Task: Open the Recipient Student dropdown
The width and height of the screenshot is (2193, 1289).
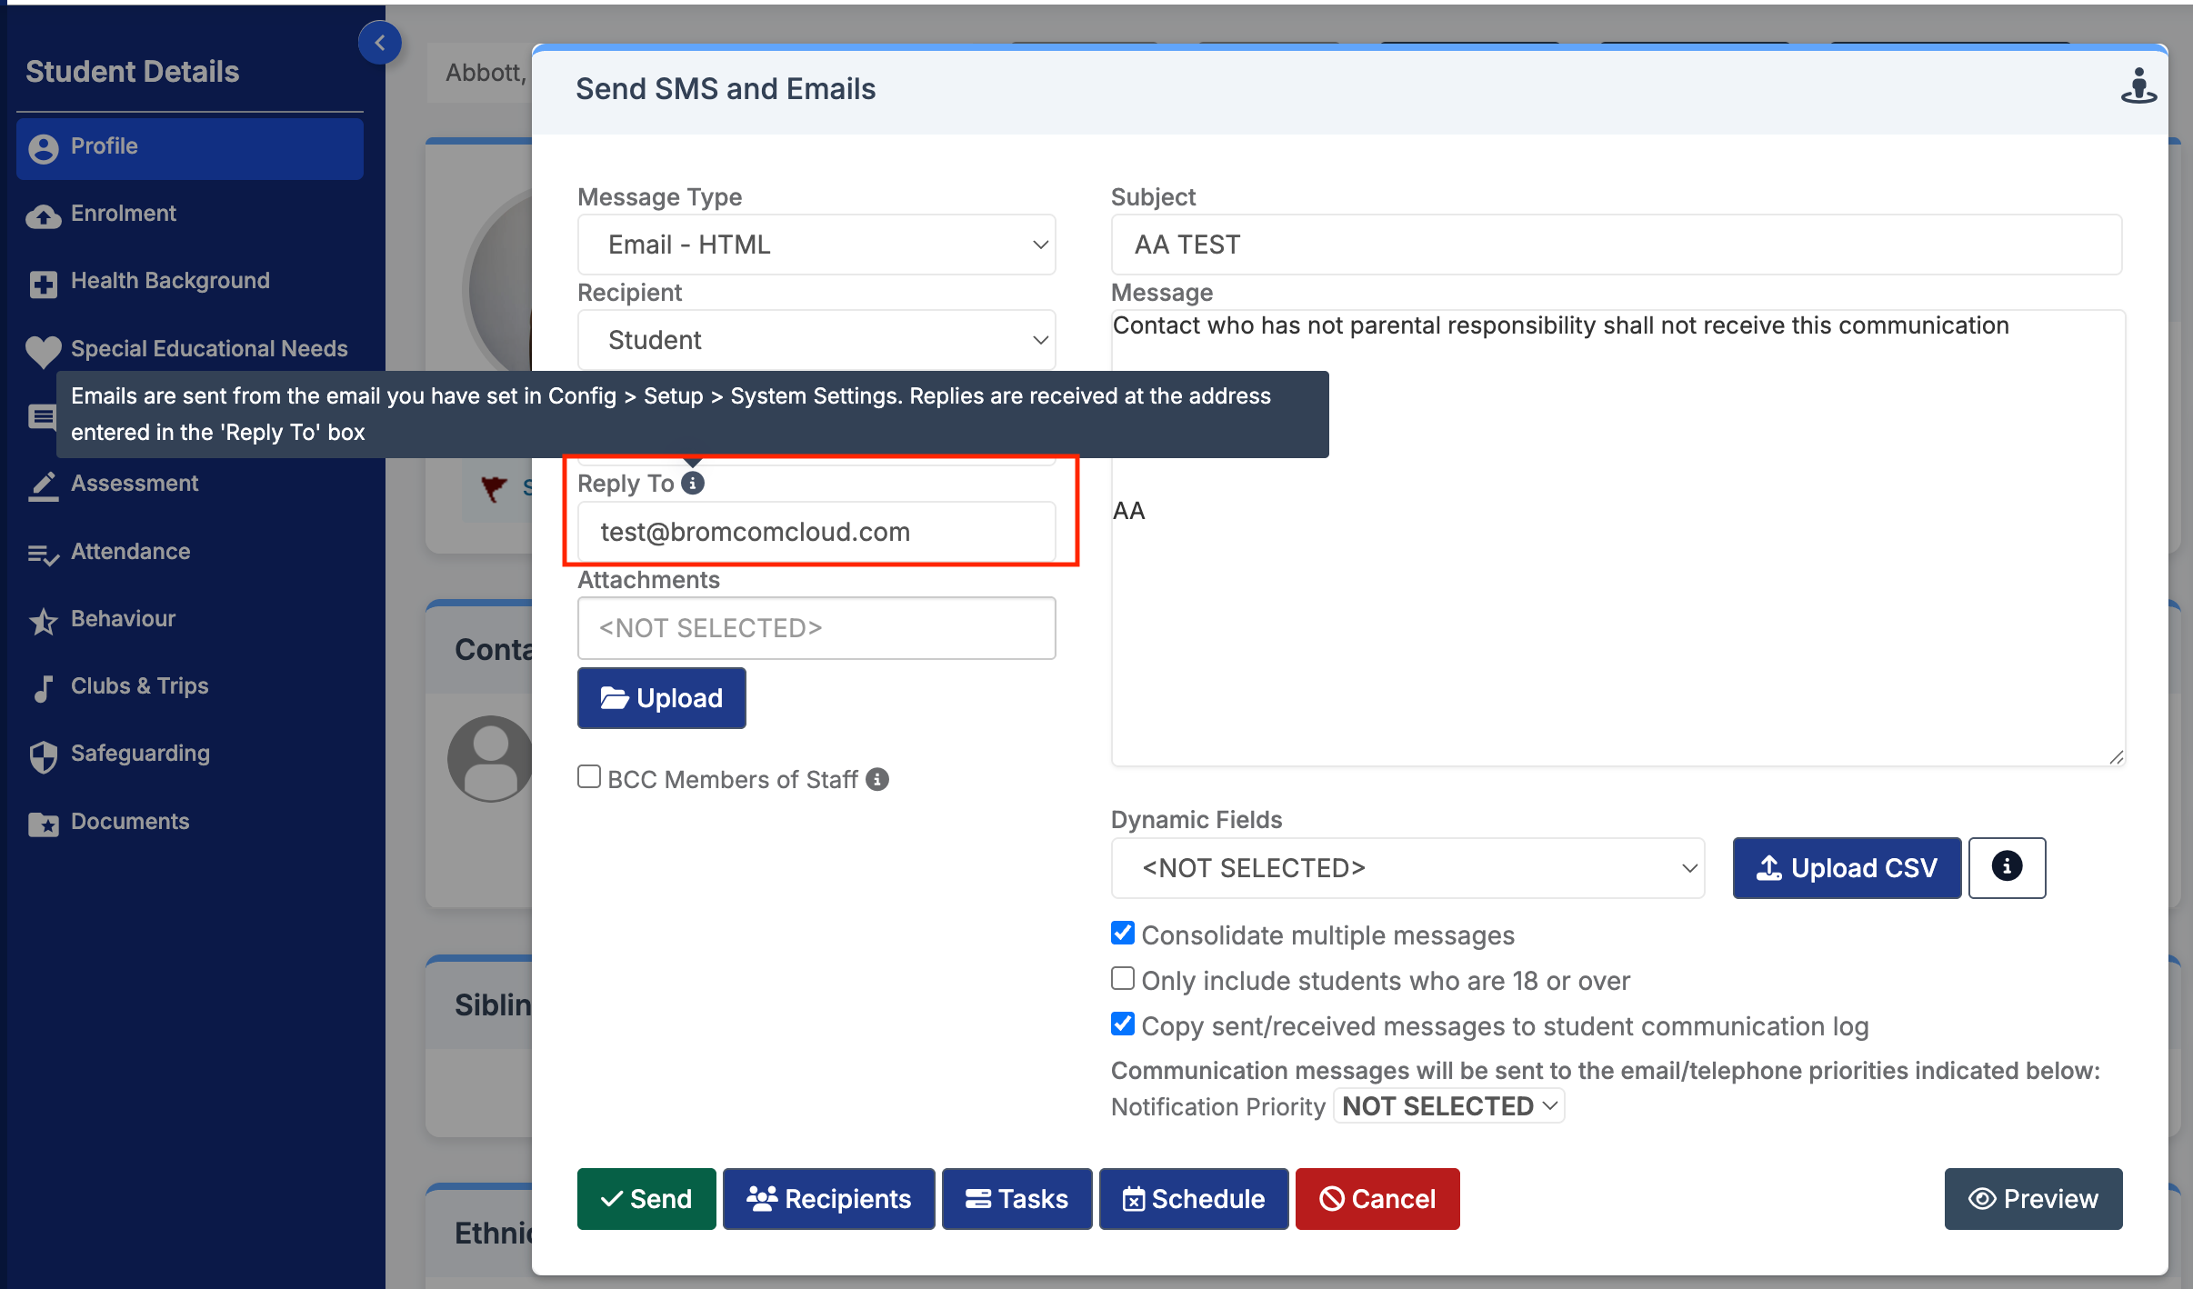Action: pos(816,340)
